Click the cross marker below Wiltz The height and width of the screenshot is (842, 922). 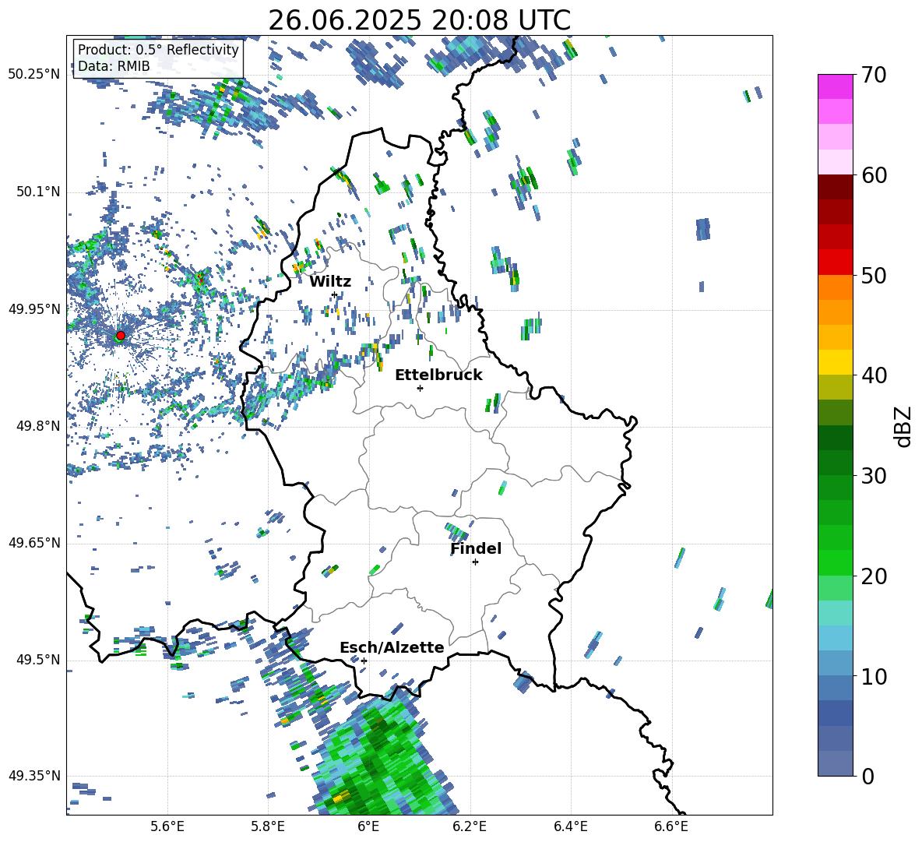click(335, 294)
